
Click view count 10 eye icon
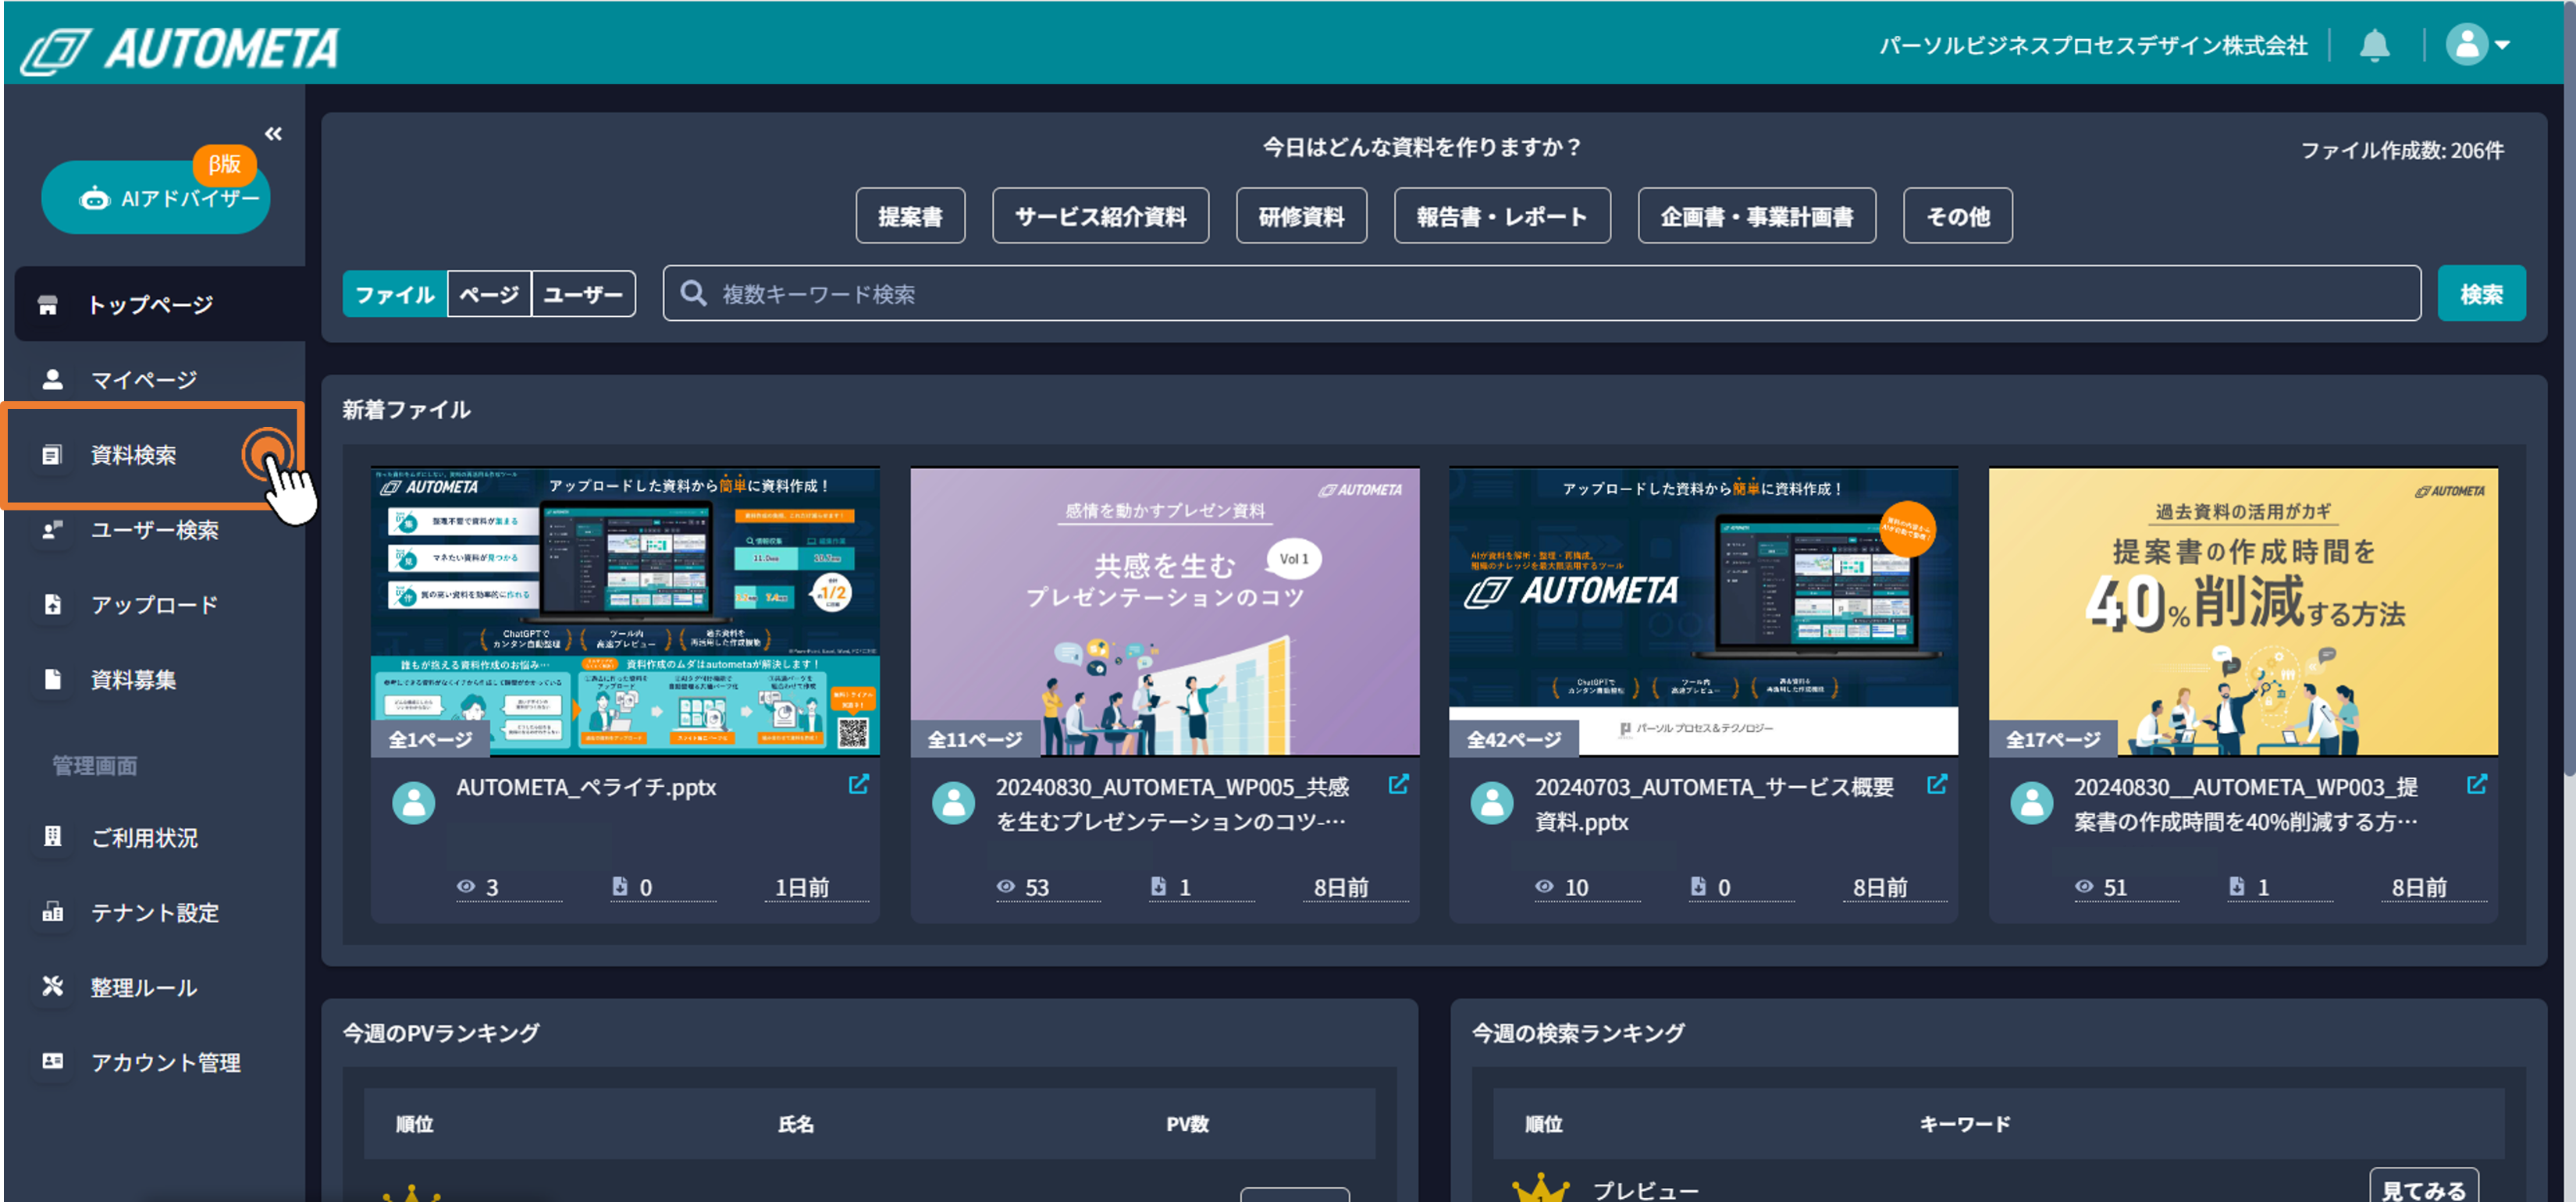(x=1545, y=887)
